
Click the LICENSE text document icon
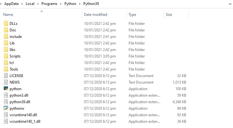click(x=6, y=76)
